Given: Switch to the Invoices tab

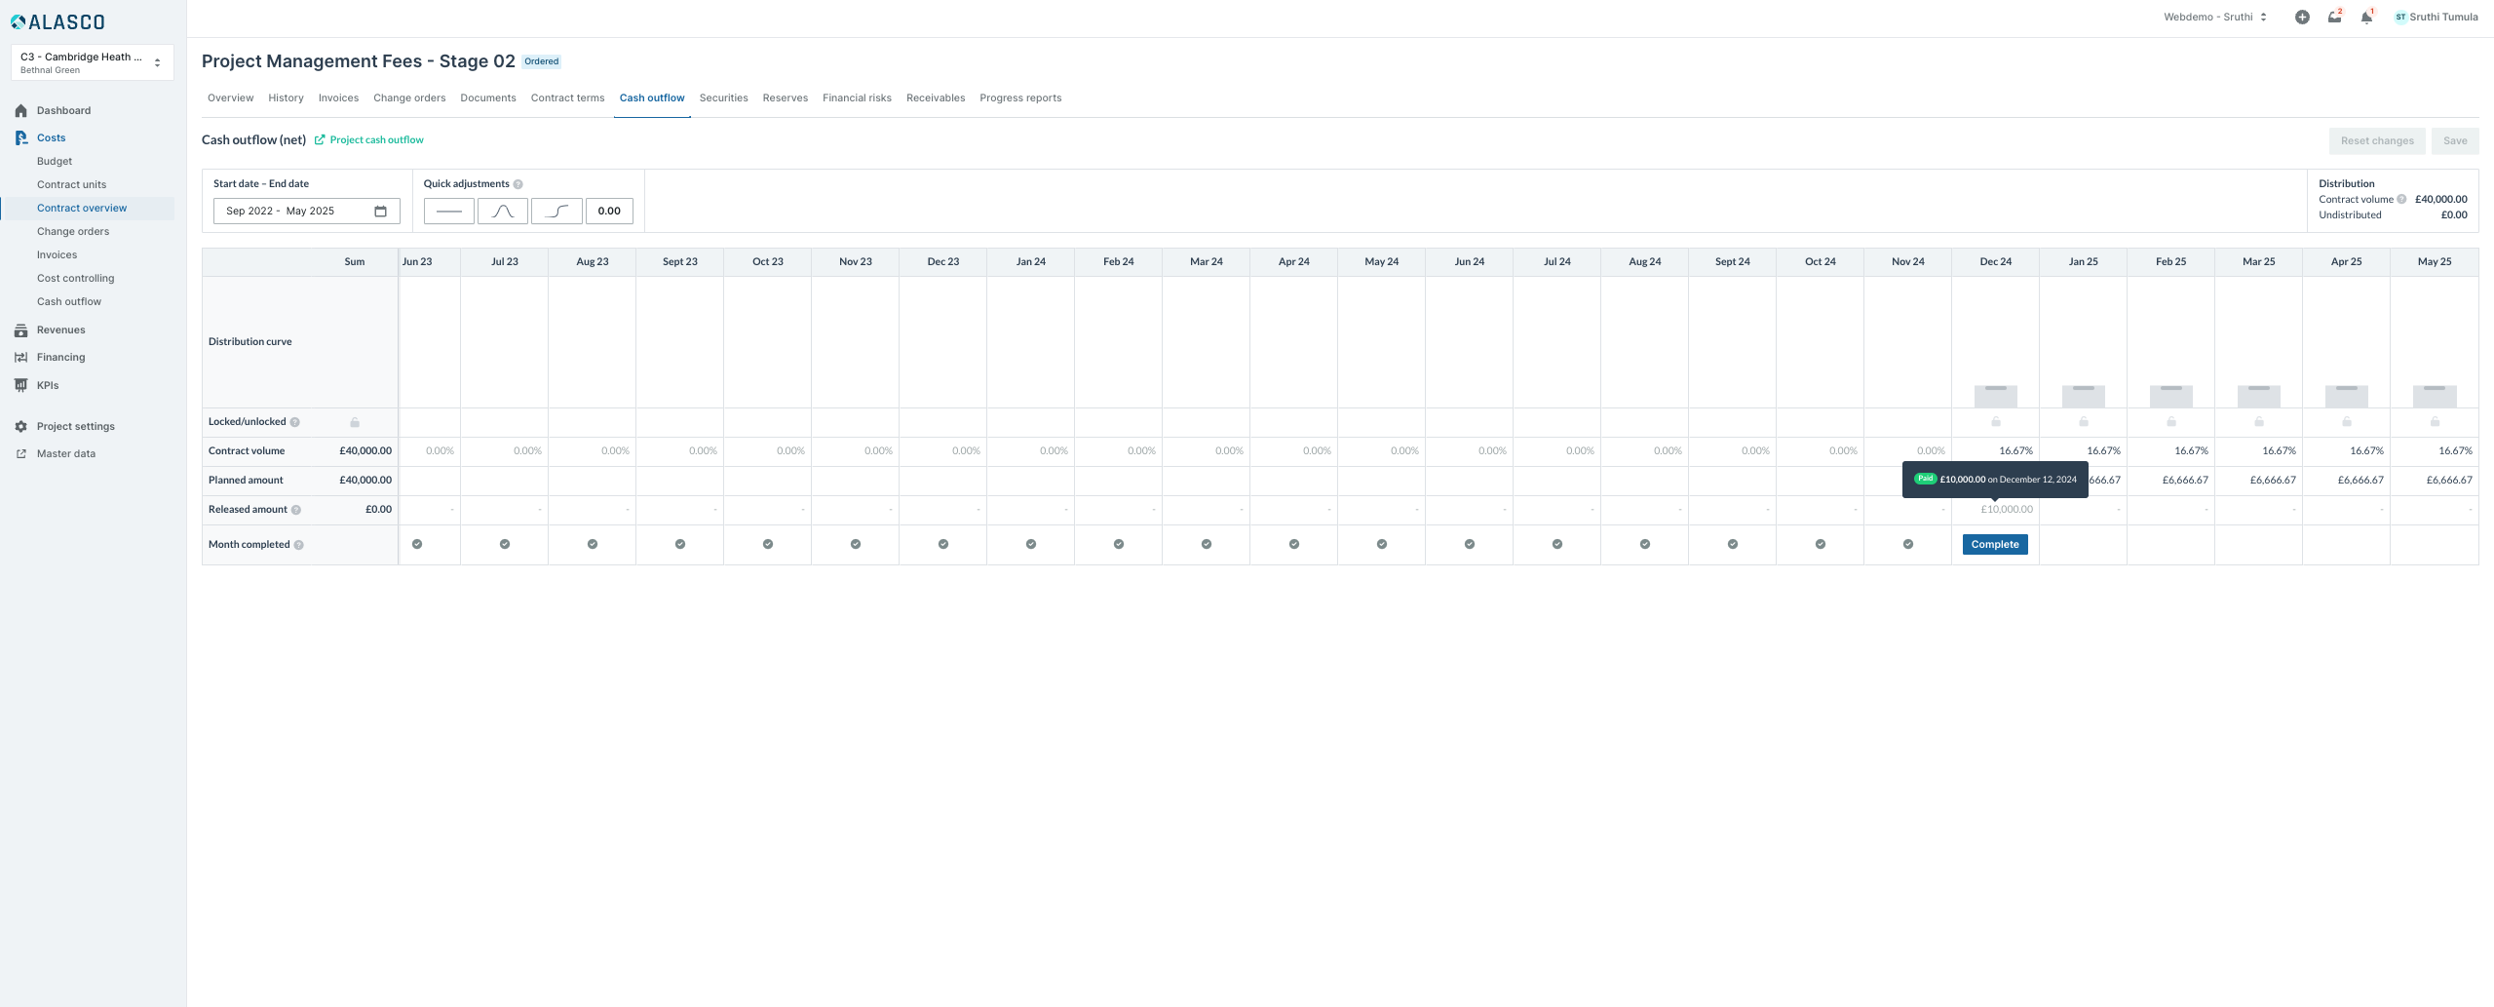Looking at the screenshot, I should click(338, 98).
